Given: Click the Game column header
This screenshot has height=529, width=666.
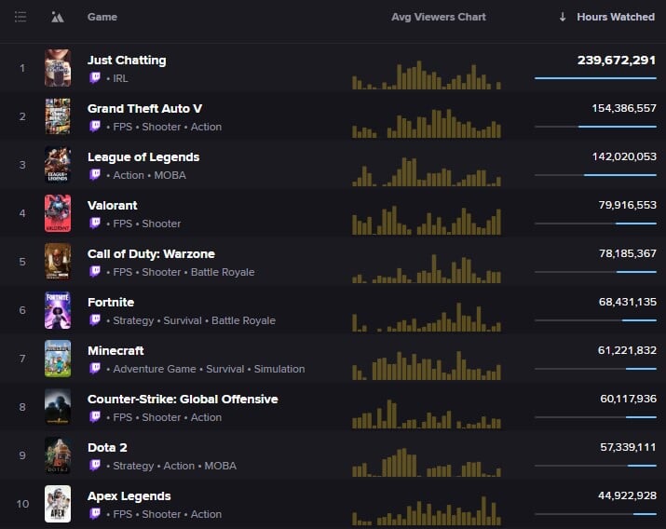Looking at the screenshot, I should click(102, 17).
